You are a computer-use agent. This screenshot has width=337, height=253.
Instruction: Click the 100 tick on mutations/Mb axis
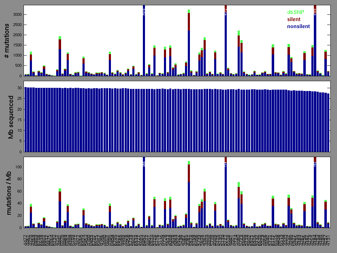tap(18, 167)
